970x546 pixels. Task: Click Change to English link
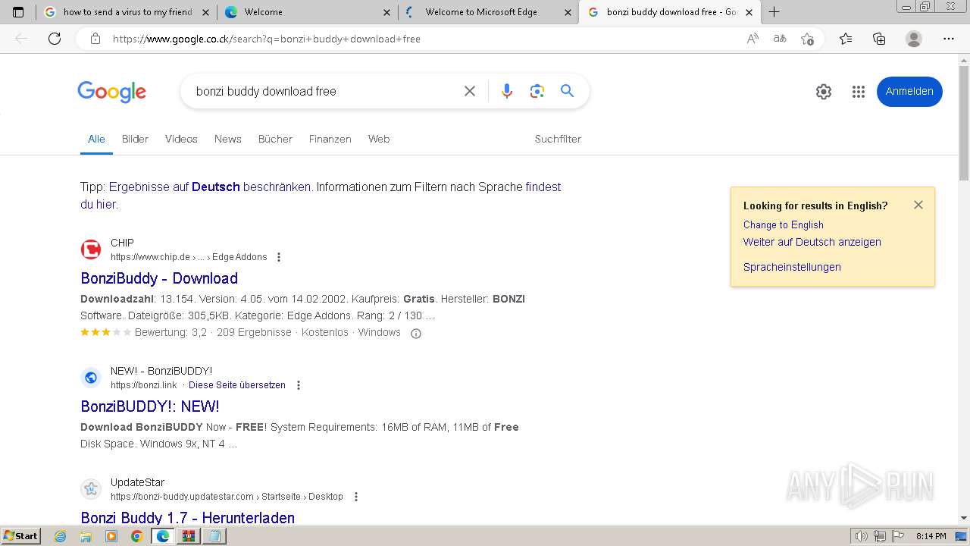coord(784,224)
